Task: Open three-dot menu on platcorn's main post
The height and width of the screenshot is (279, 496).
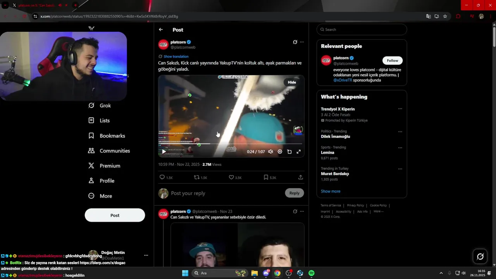Action: point(302,42)
